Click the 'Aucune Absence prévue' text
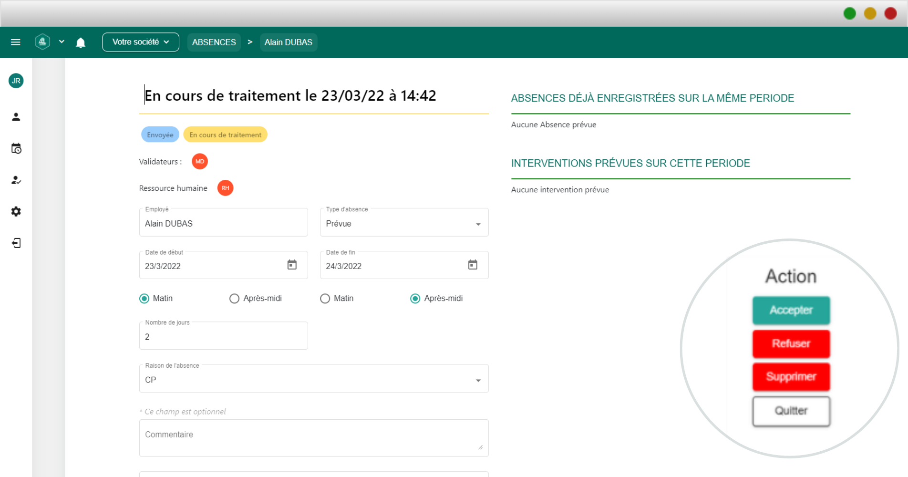 (554, 124)
